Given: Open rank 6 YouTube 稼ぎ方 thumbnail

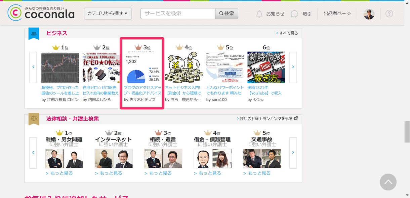Looking at the screenshot, I should pos(266,67).
